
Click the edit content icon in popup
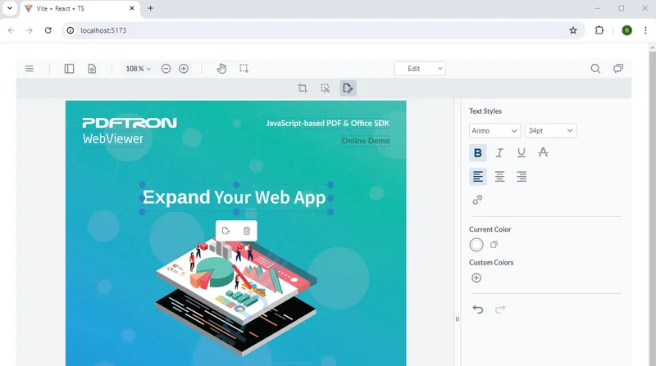click(226, 231)
